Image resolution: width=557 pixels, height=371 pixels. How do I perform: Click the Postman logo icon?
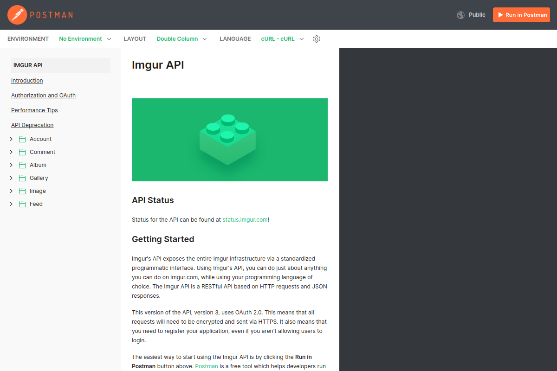(17, 15)
